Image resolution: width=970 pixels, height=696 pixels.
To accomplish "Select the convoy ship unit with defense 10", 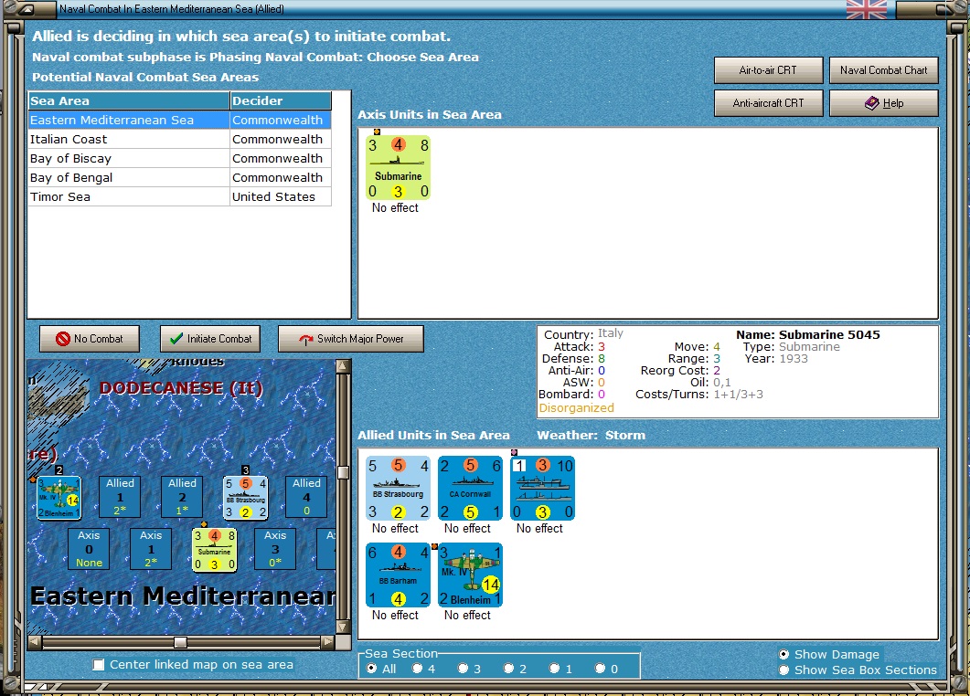I will 542,489.
